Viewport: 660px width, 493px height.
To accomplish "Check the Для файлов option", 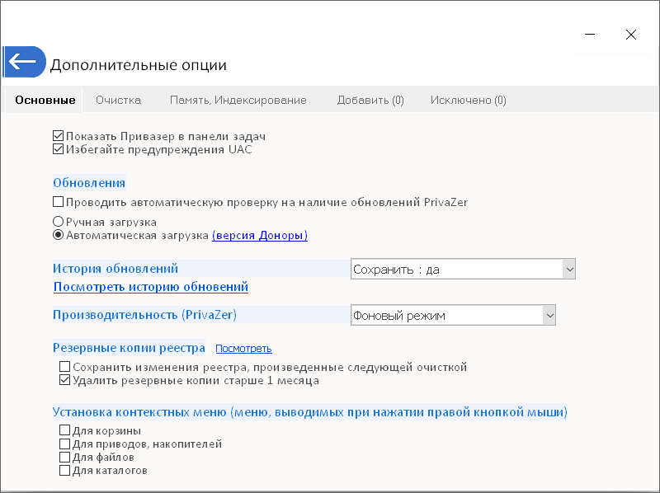I will [x=64, y=456].
